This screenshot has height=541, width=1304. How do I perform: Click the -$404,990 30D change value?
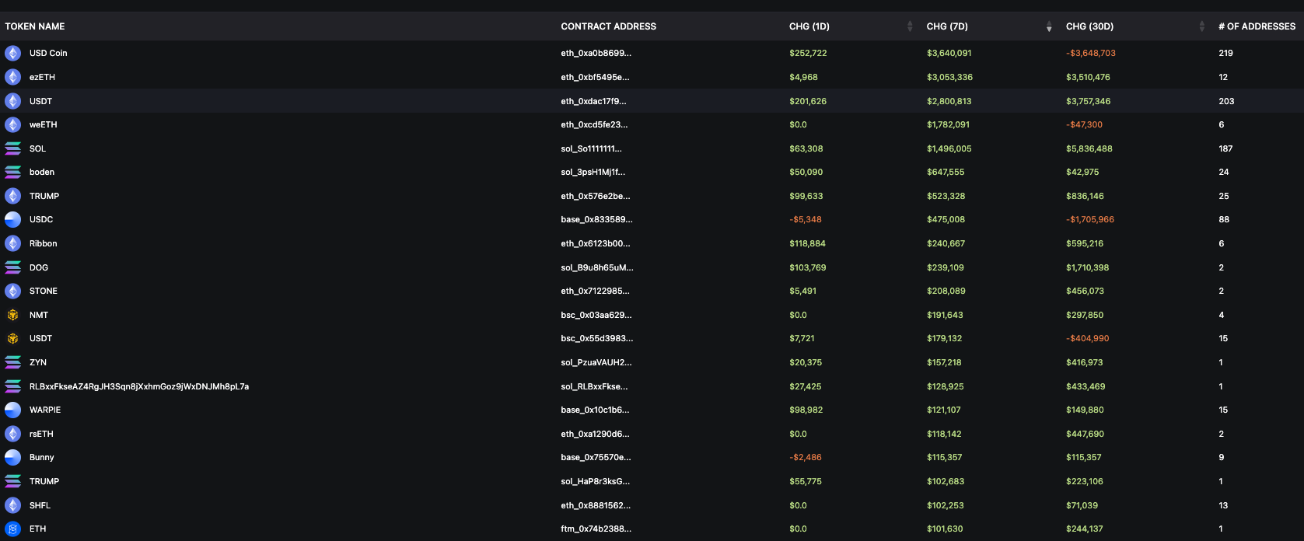pos(1088,338)
